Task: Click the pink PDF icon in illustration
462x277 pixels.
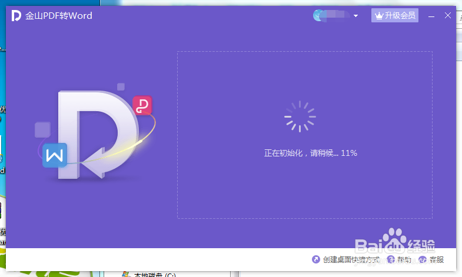Action: click(x=142, y=105)
